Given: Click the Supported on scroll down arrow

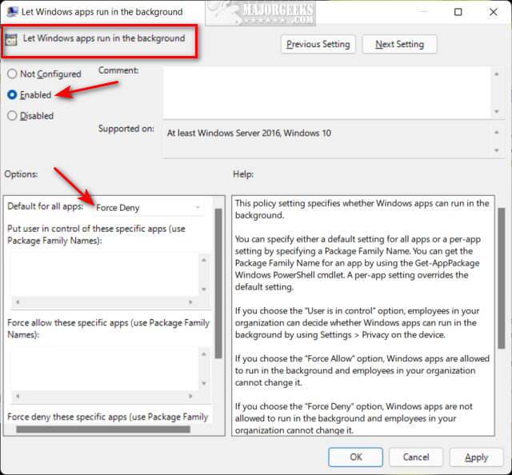Looking at the screenshot, I should point(497,150).
